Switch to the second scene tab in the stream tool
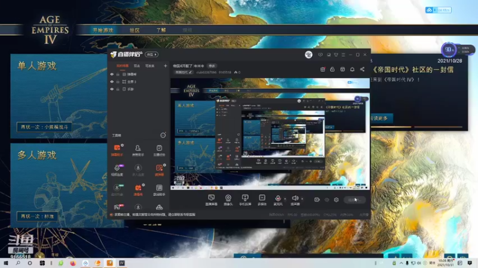 tap(137, 66)
